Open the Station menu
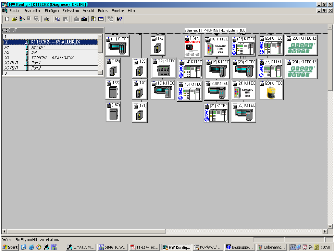335x252 pixels. pyautogui.click(x=15, y=11)
